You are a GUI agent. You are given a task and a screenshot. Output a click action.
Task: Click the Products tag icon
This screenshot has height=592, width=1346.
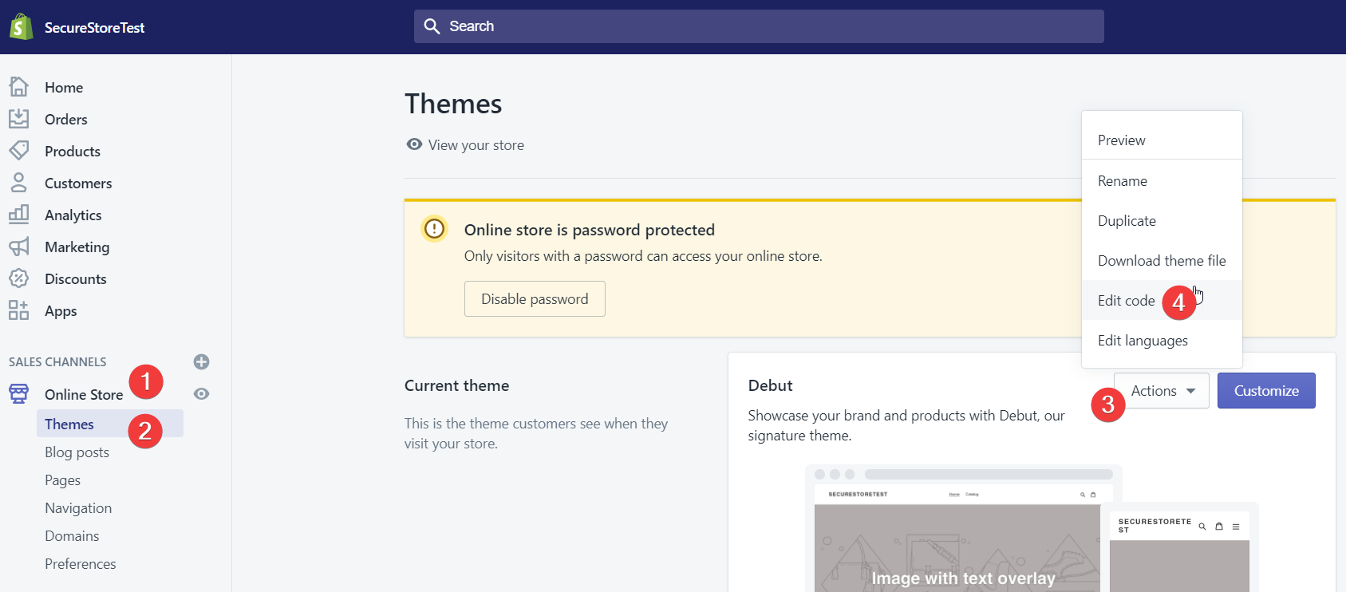point(18,150)
